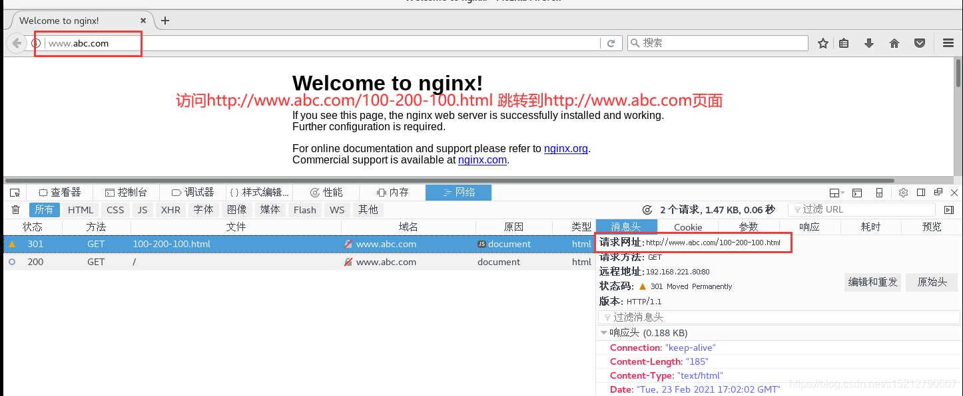The height and width of the screenshot is (396, 963).
Task: Sort requests by the 状态 column header
Action: [33, 227]
